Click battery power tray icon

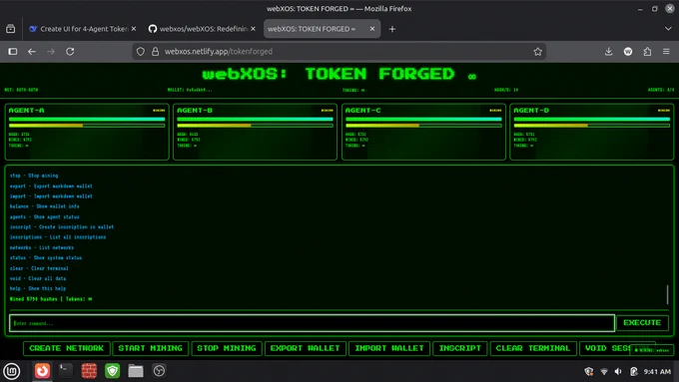[633, 371]
